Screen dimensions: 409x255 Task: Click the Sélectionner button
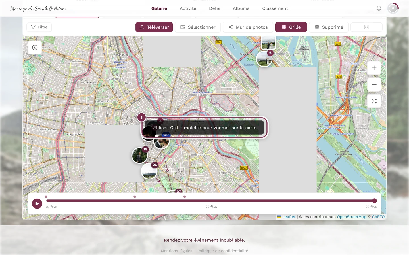(198, 27)
